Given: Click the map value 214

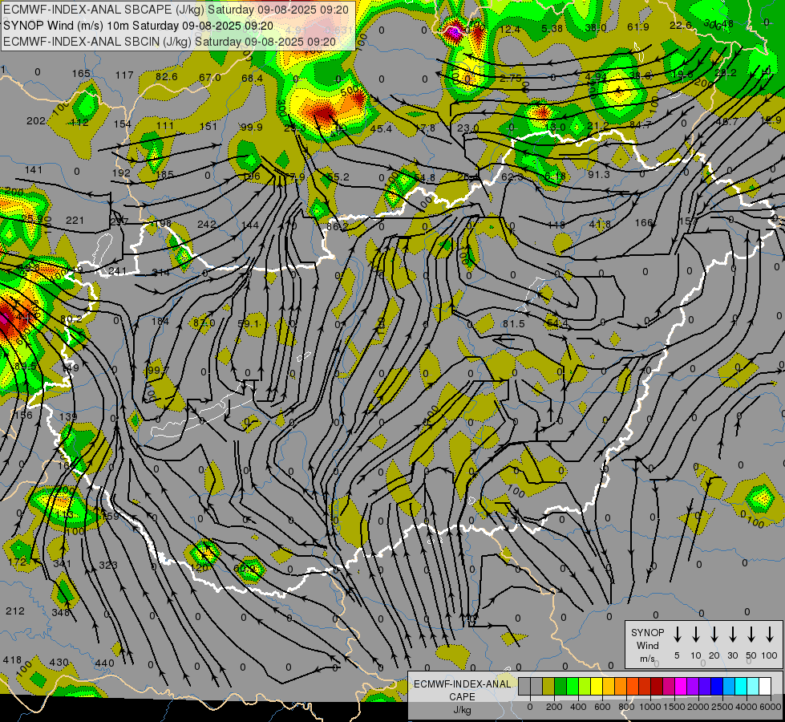Looking at the screenshot, I should tap(160, 273).
